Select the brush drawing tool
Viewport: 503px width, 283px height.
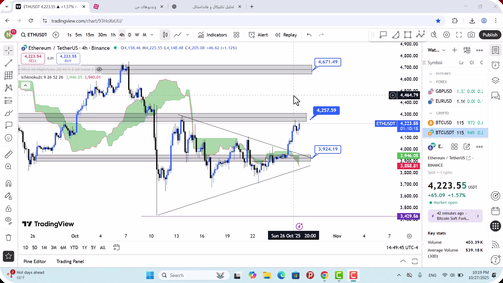[x=8, y=113]
